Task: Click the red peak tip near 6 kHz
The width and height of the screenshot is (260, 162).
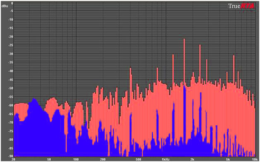Action: (x=234, y=56)
